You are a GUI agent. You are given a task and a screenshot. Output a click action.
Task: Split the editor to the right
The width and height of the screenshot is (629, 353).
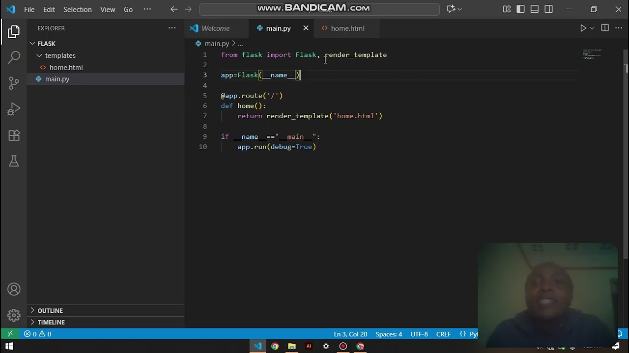click(605, 28)
